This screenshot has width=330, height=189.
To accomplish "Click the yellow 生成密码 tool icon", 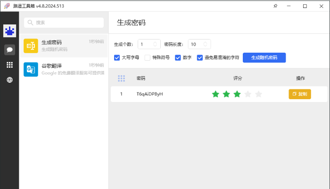I will tap(31, 46).
